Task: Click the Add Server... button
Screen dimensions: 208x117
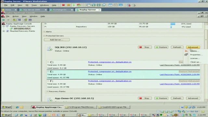Action: (57, 40)
